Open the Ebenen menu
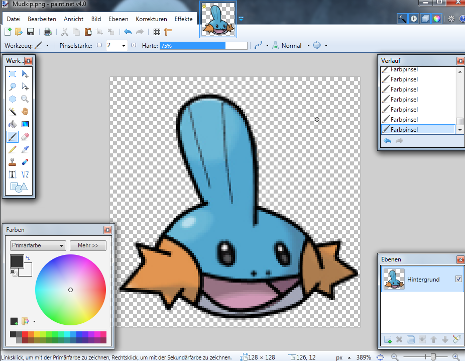The width and height of the screenshot is (465, 361). coord(119,19)
